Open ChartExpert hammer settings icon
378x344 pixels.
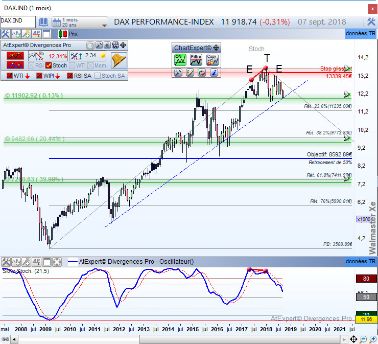[x=178, y=73]
